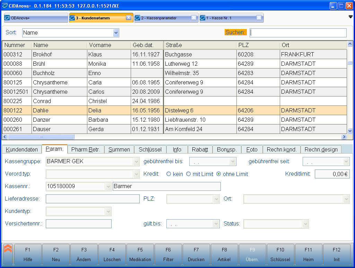The height and width of the screenshot is (268, 355).
Task: Close the Kassenparameter tab
Action: [193, 18]
